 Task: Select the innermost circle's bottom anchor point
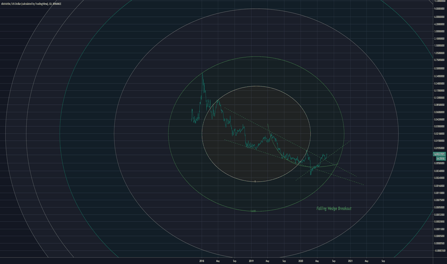coord(255,181)
